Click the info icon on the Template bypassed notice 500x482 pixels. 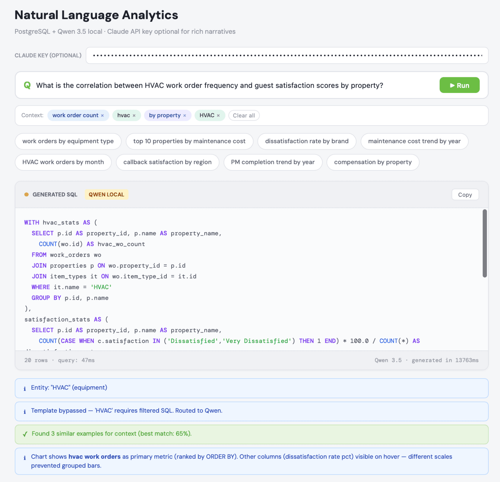24,411
